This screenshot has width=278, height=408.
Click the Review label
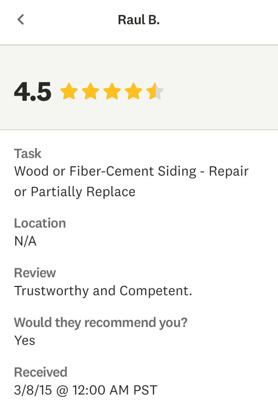[x=35, y=273]
